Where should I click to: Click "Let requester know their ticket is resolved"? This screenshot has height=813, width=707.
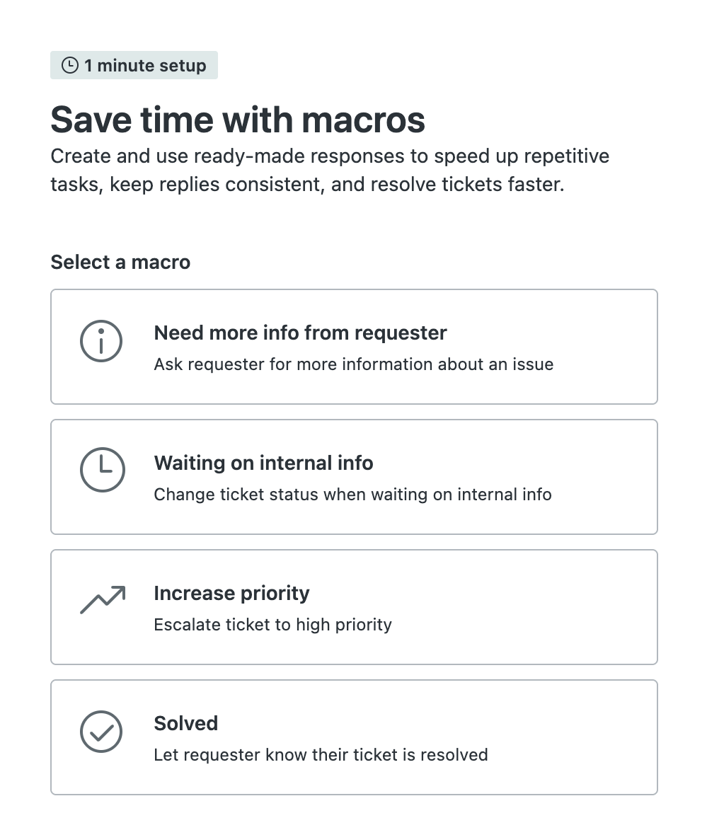pos(321,754)
